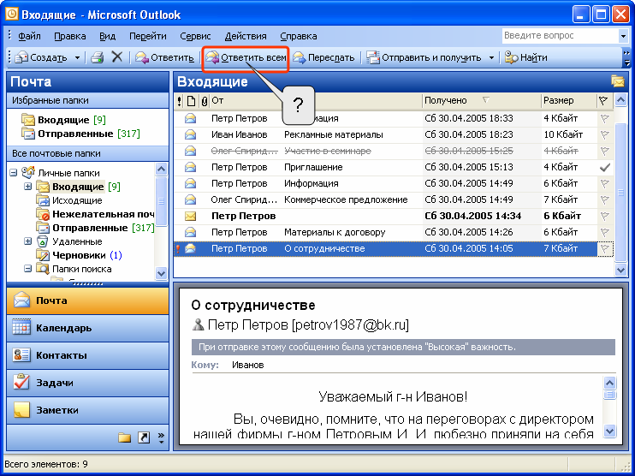Click the Delete X icon in toolbar
This screenshot has width=635, height=476.
(117, 57)
